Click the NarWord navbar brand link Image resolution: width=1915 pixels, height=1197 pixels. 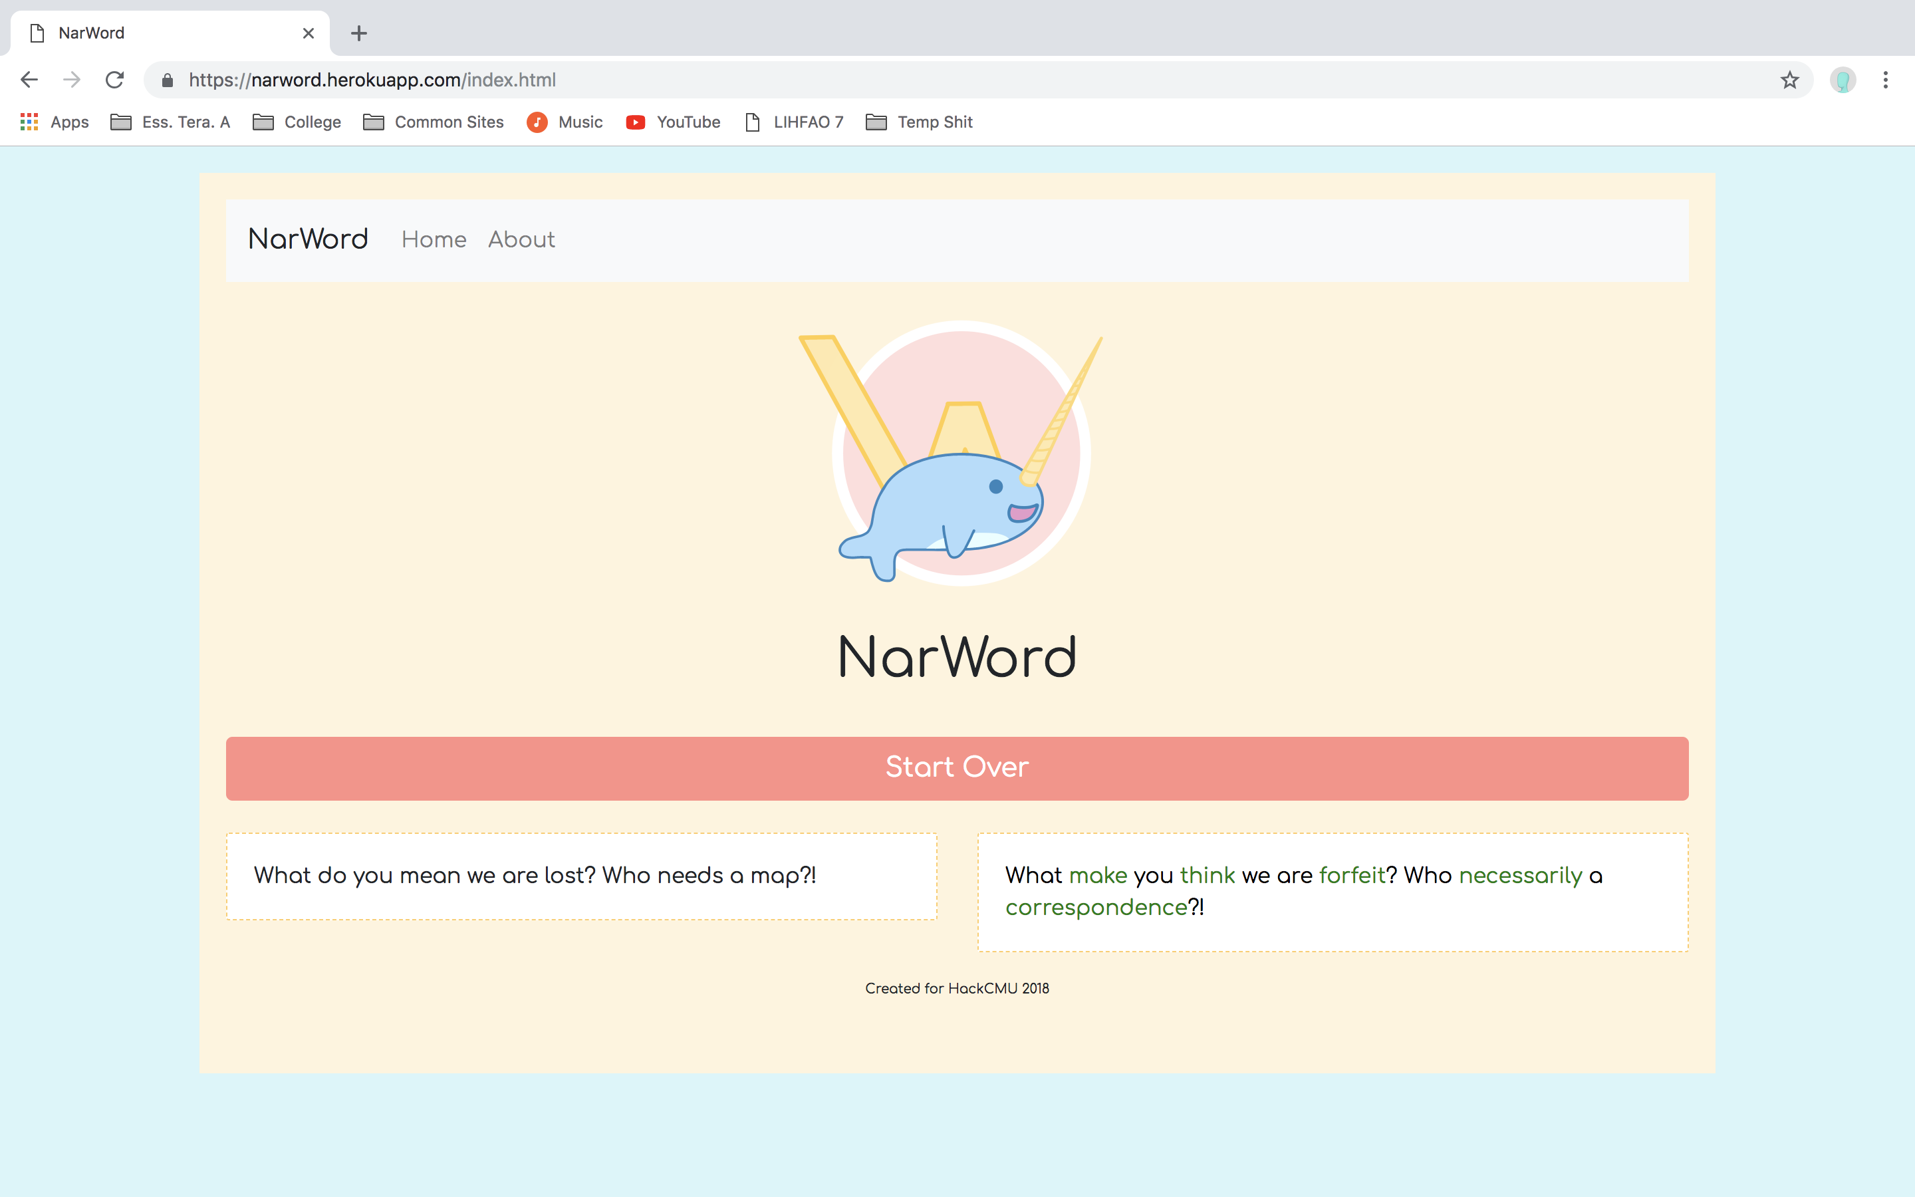point(308,239)
